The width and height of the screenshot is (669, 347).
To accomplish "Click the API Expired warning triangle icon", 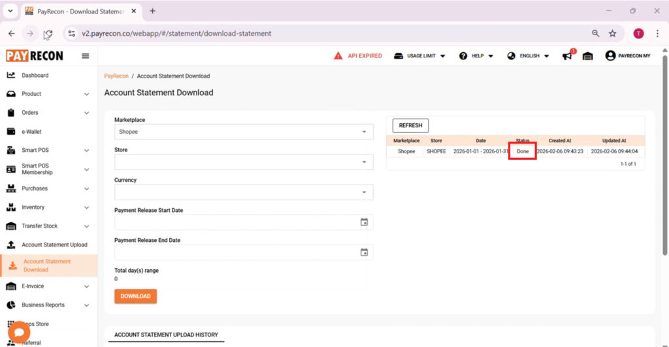I will [338, 56].
